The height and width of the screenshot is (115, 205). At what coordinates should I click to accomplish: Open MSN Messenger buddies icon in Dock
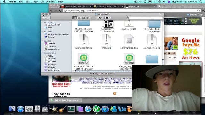(113, 109)
